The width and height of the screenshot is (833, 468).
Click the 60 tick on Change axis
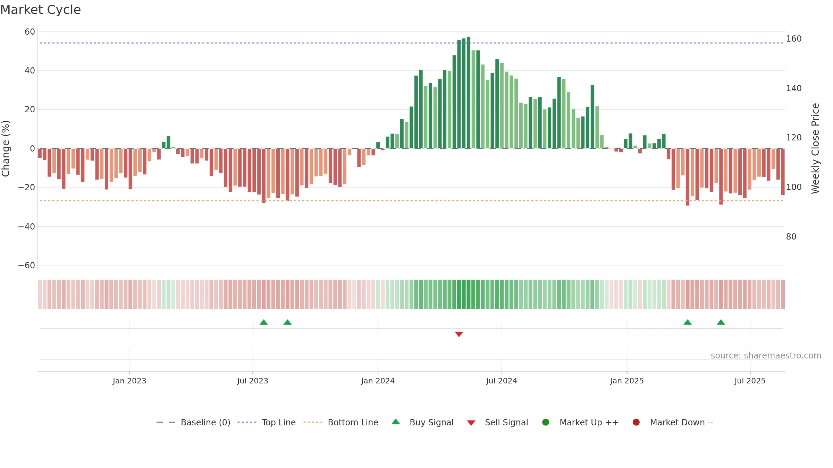[x=30, y=32]
